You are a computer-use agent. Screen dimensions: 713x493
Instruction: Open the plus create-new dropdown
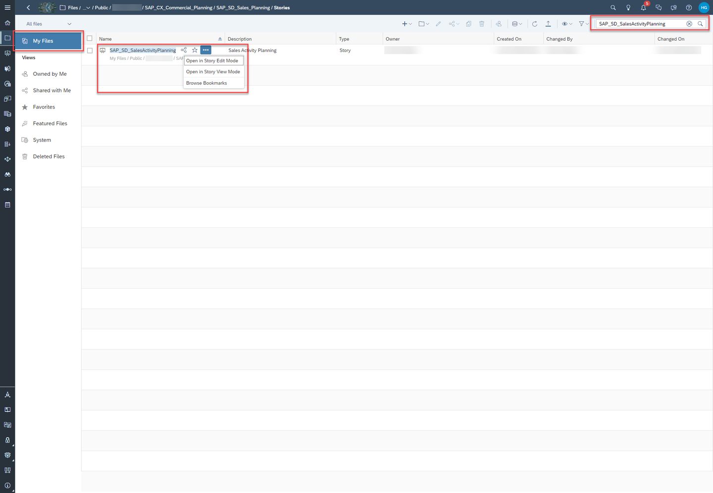click(407, 24)
